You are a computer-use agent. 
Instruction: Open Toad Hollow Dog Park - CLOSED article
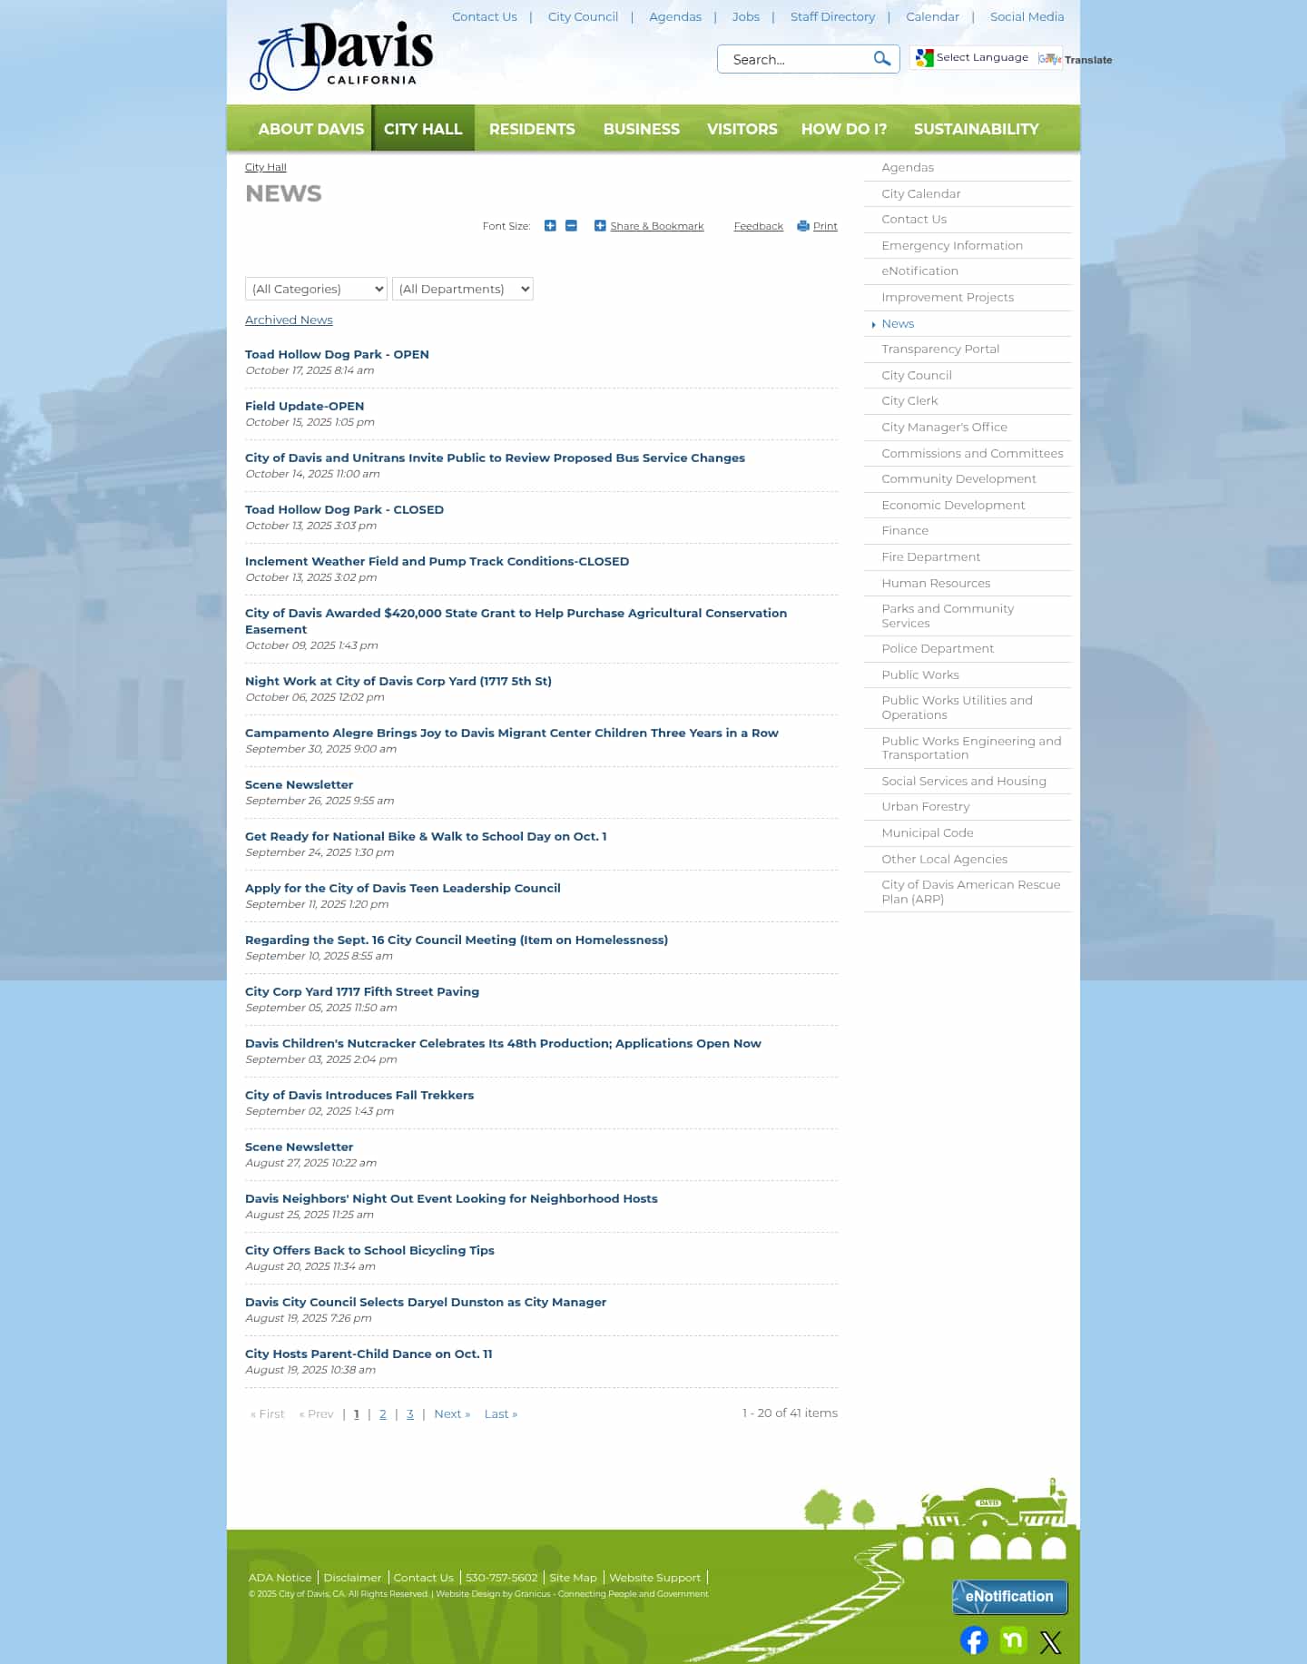[345, 510]
